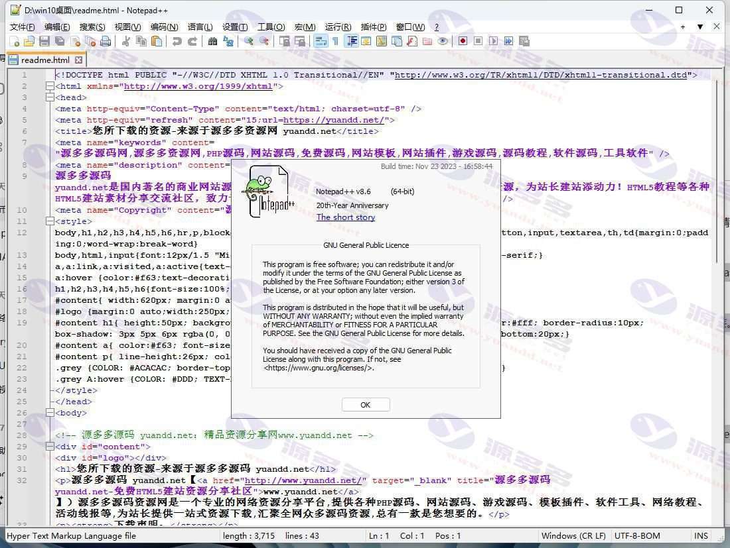The width and height of the screenshot is (730, 548).
Task: Create a new file with the New icon
Action: point(15,41)
